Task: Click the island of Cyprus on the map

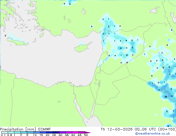Action: point(82,48)
